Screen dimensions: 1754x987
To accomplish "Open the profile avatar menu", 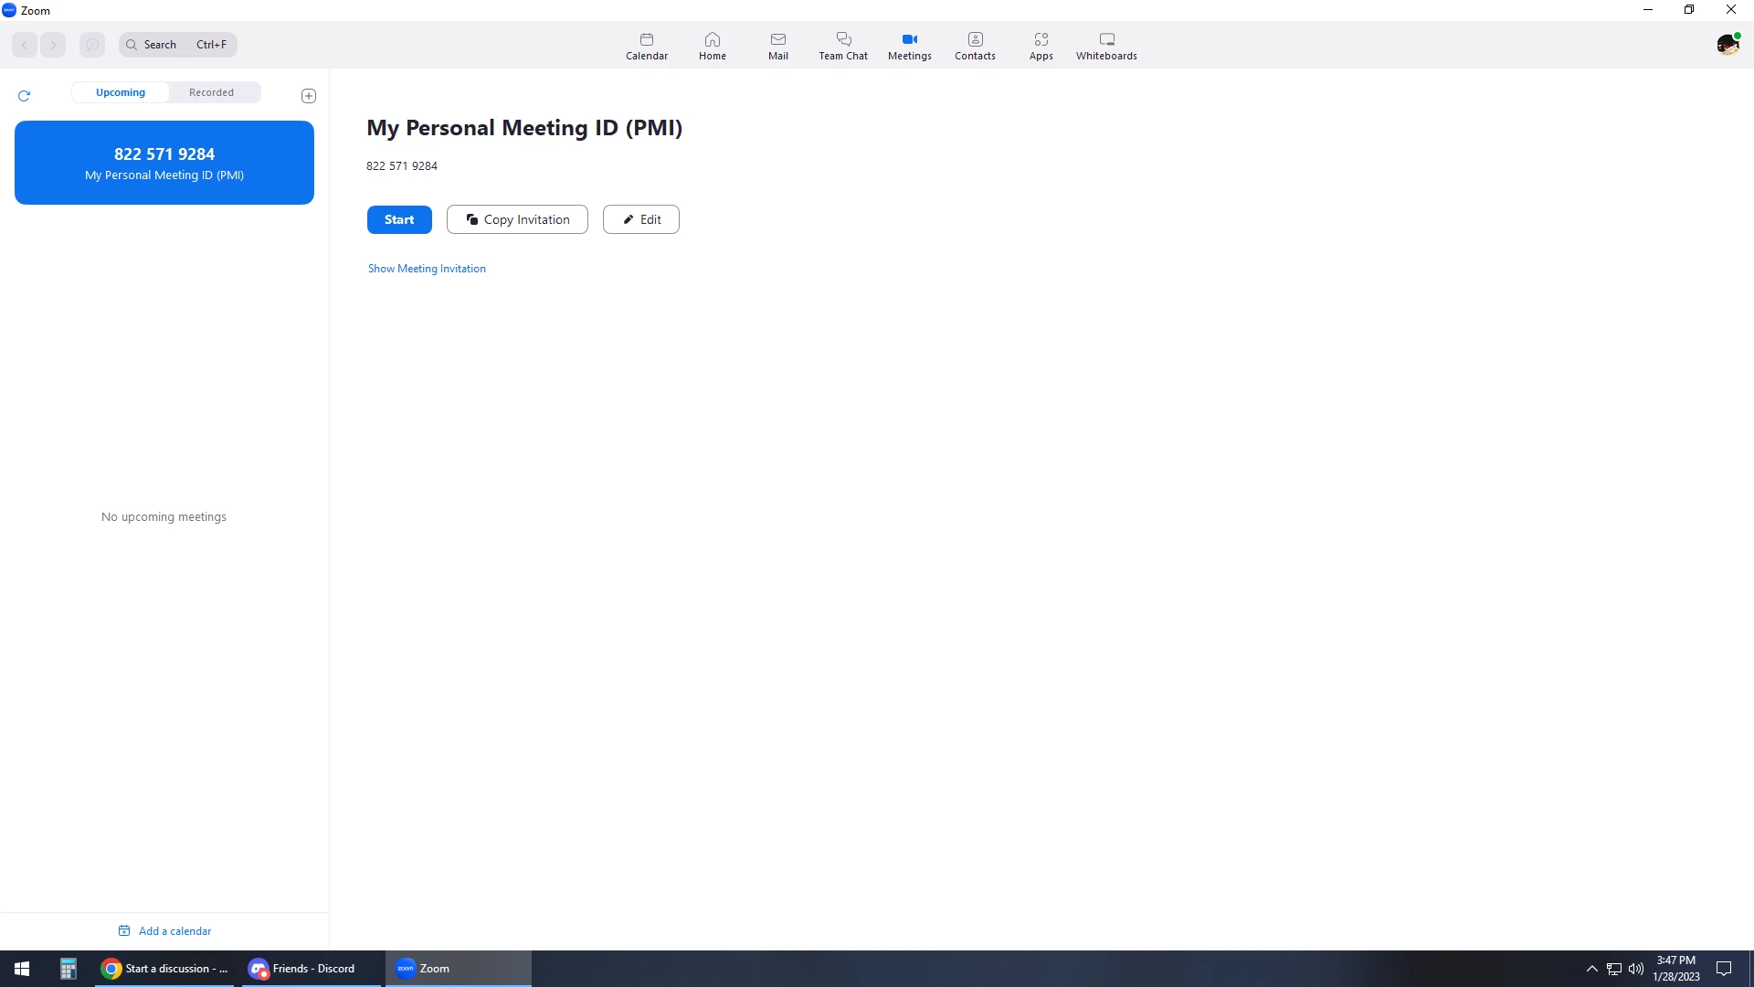I will pos(1727,45).
